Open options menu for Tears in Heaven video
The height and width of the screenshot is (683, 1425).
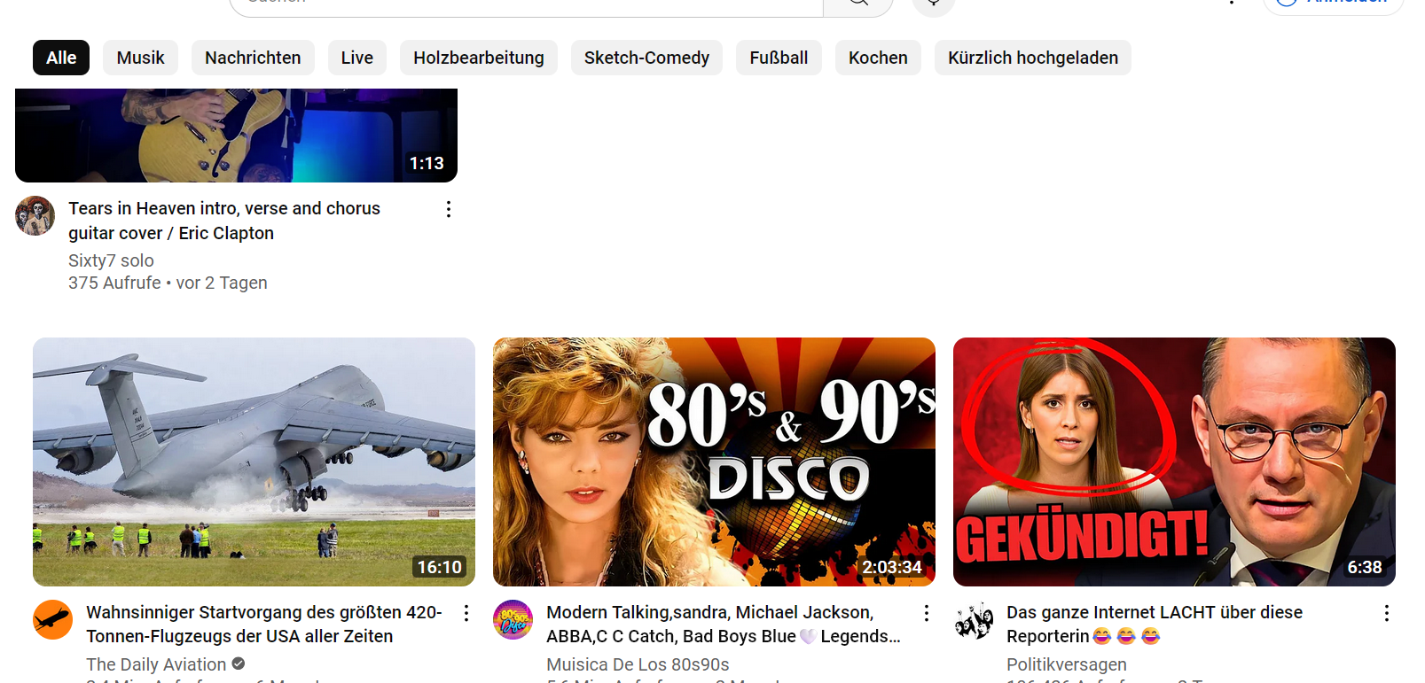[448, 209]
